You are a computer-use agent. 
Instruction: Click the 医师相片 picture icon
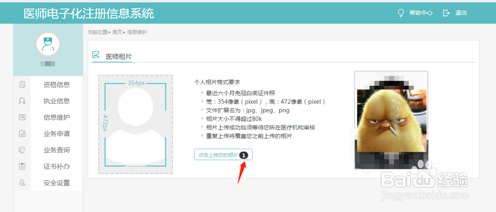click(x=96, y=55)
